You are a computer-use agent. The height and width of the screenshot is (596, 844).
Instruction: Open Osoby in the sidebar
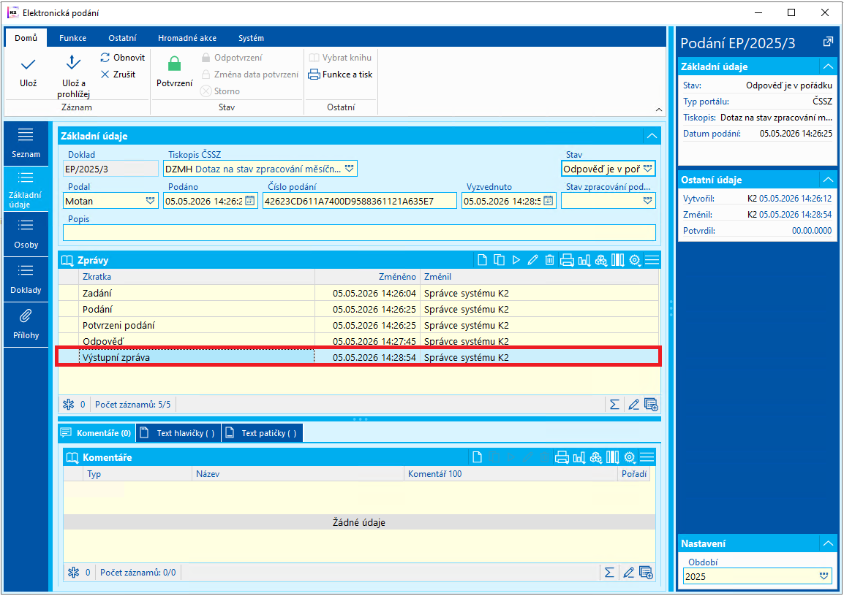click(x=26, y=234)
